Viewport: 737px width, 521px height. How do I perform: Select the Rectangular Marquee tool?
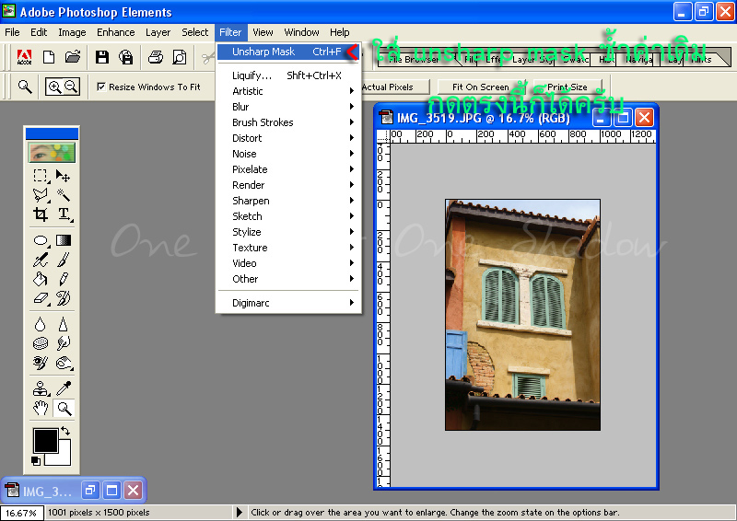coord(41,176)
